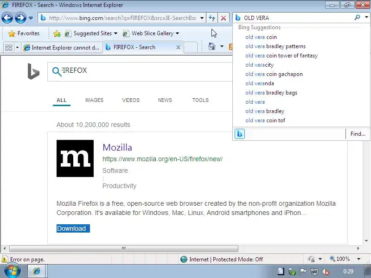Switch to Internet Explorer cannot d... tab
This screenshot has height=278, width=371.
(62, 48)
